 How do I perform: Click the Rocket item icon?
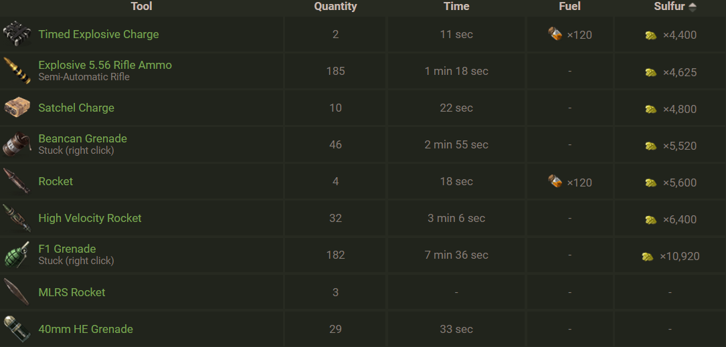[17, 181]
